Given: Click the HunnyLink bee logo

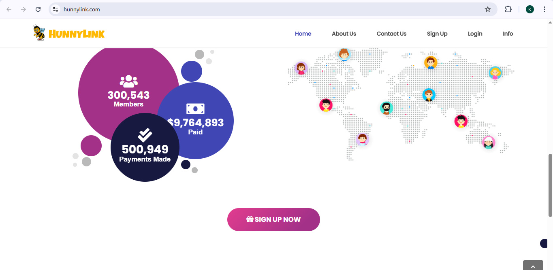Looking at the screenshot, I should (x=68, y=33).
